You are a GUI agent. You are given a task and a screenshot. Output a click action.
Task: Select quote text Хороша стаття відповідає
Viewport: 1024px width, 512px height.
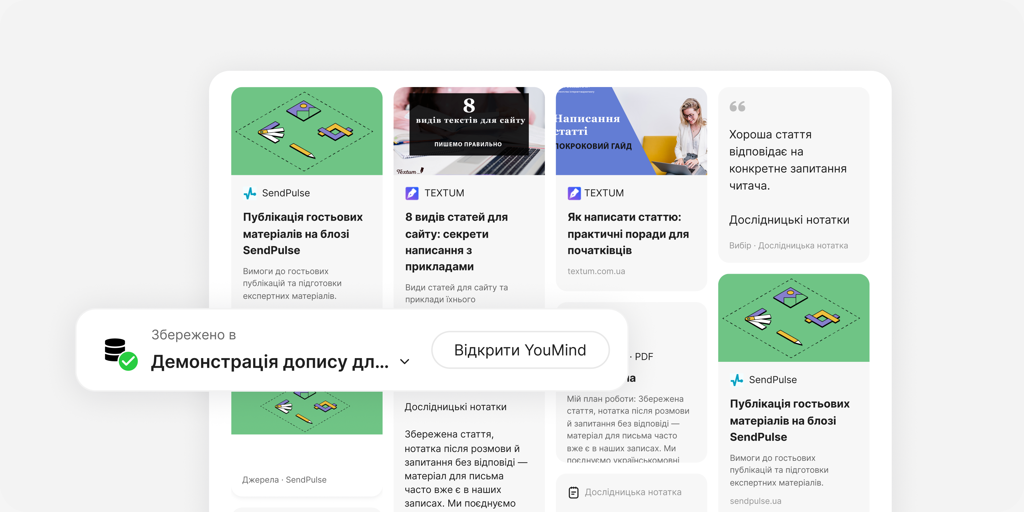point(787,160)
